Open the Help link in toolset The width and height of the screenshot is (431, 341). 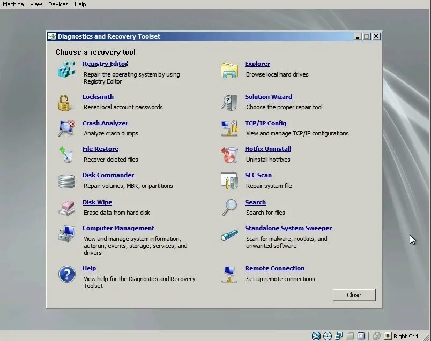[90, 268]
